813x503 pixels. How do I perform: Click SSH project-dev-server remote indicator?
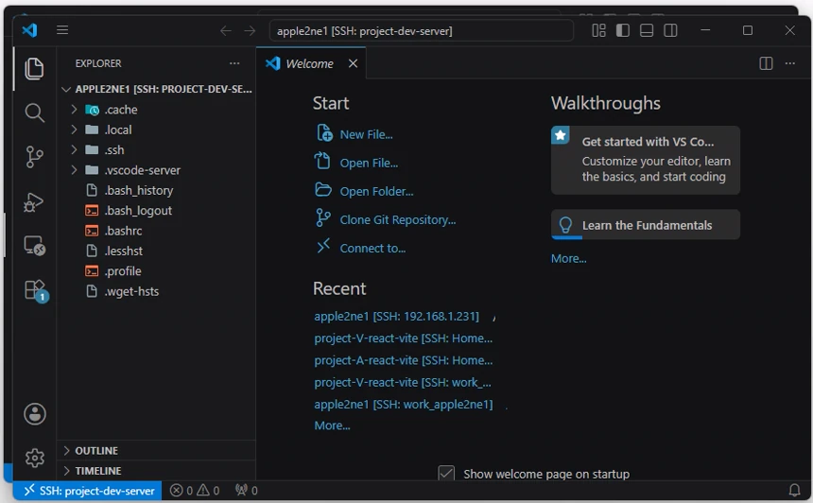tap(88, 491)
